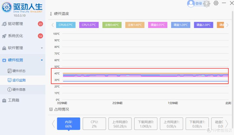Collapse the 硬件检测 dropdown arrow
Viewport: 234px width, 135px height.
(x=42, y=60)
